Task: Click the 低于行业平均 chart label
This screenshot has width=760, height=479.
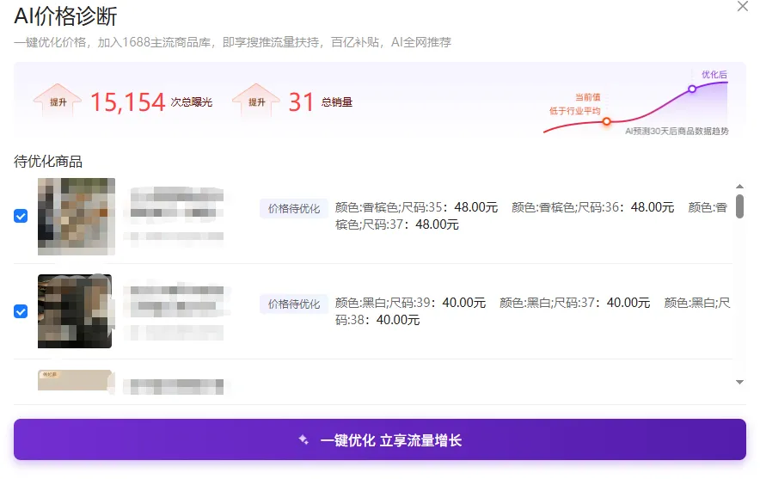Action: pyautogui.click(x=575, y=111)
